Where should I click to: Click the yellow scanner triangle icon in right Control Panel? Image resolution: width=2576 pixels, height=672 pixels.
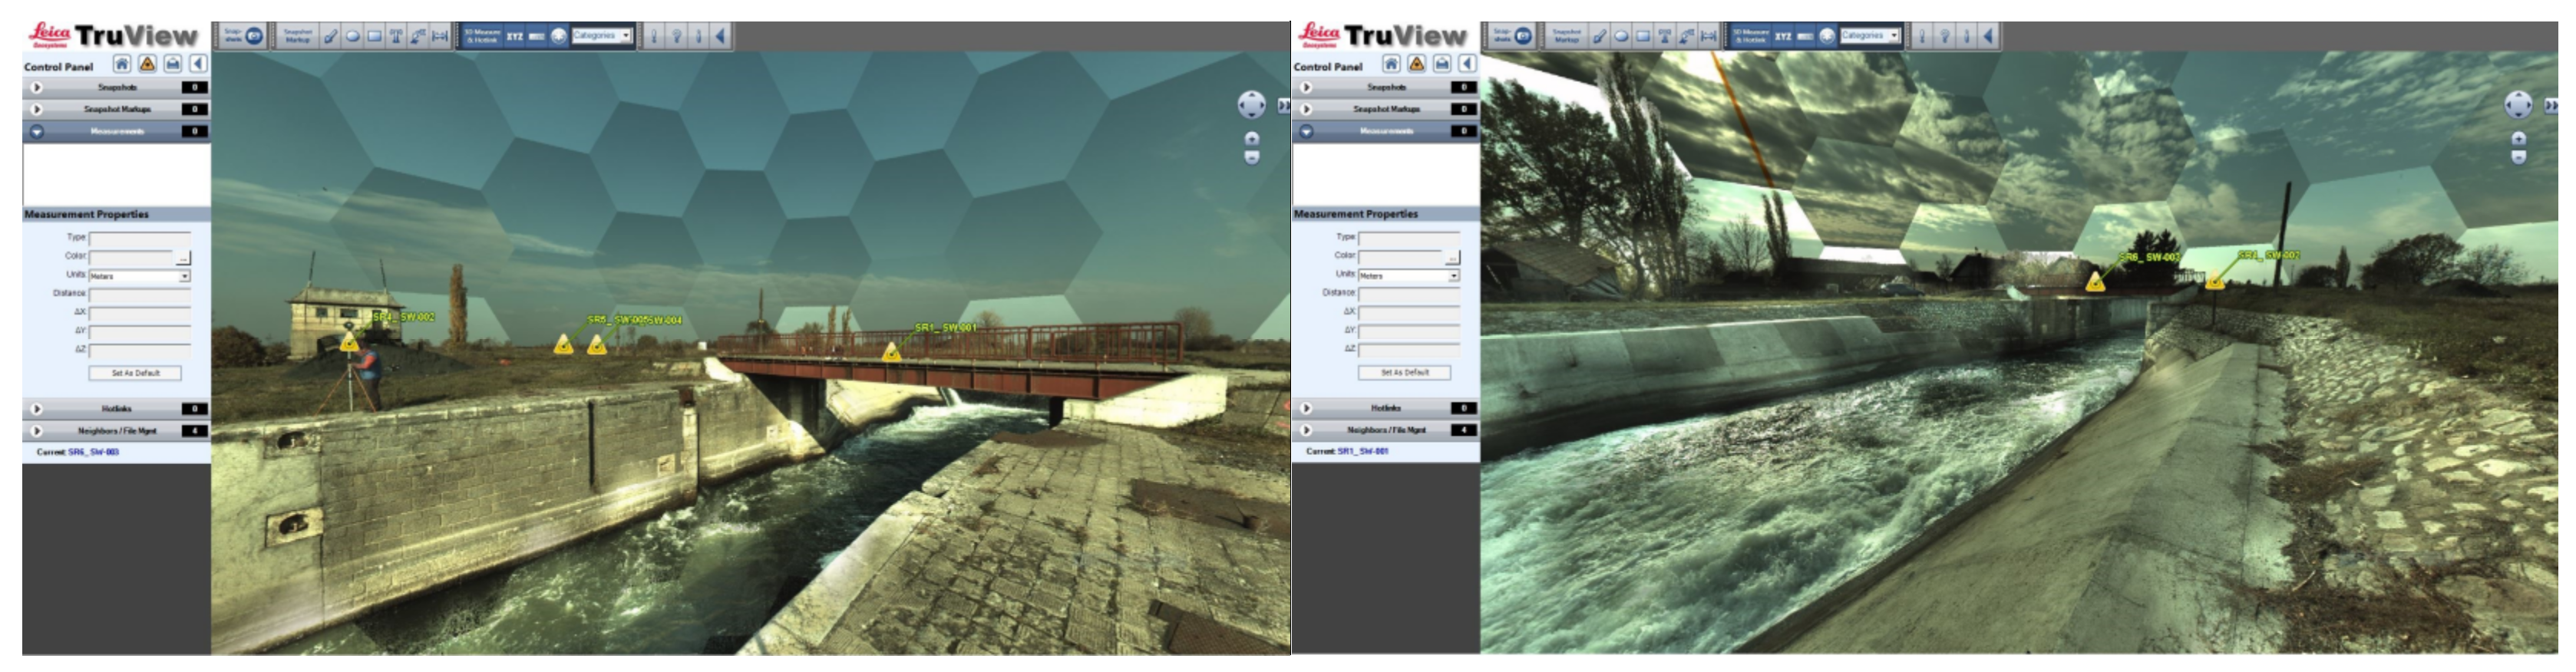coord(1416,64)
